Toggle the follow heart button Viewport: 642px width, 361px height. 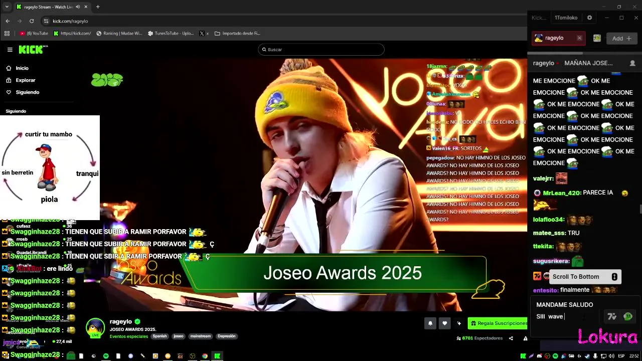[x=444, y=323]
